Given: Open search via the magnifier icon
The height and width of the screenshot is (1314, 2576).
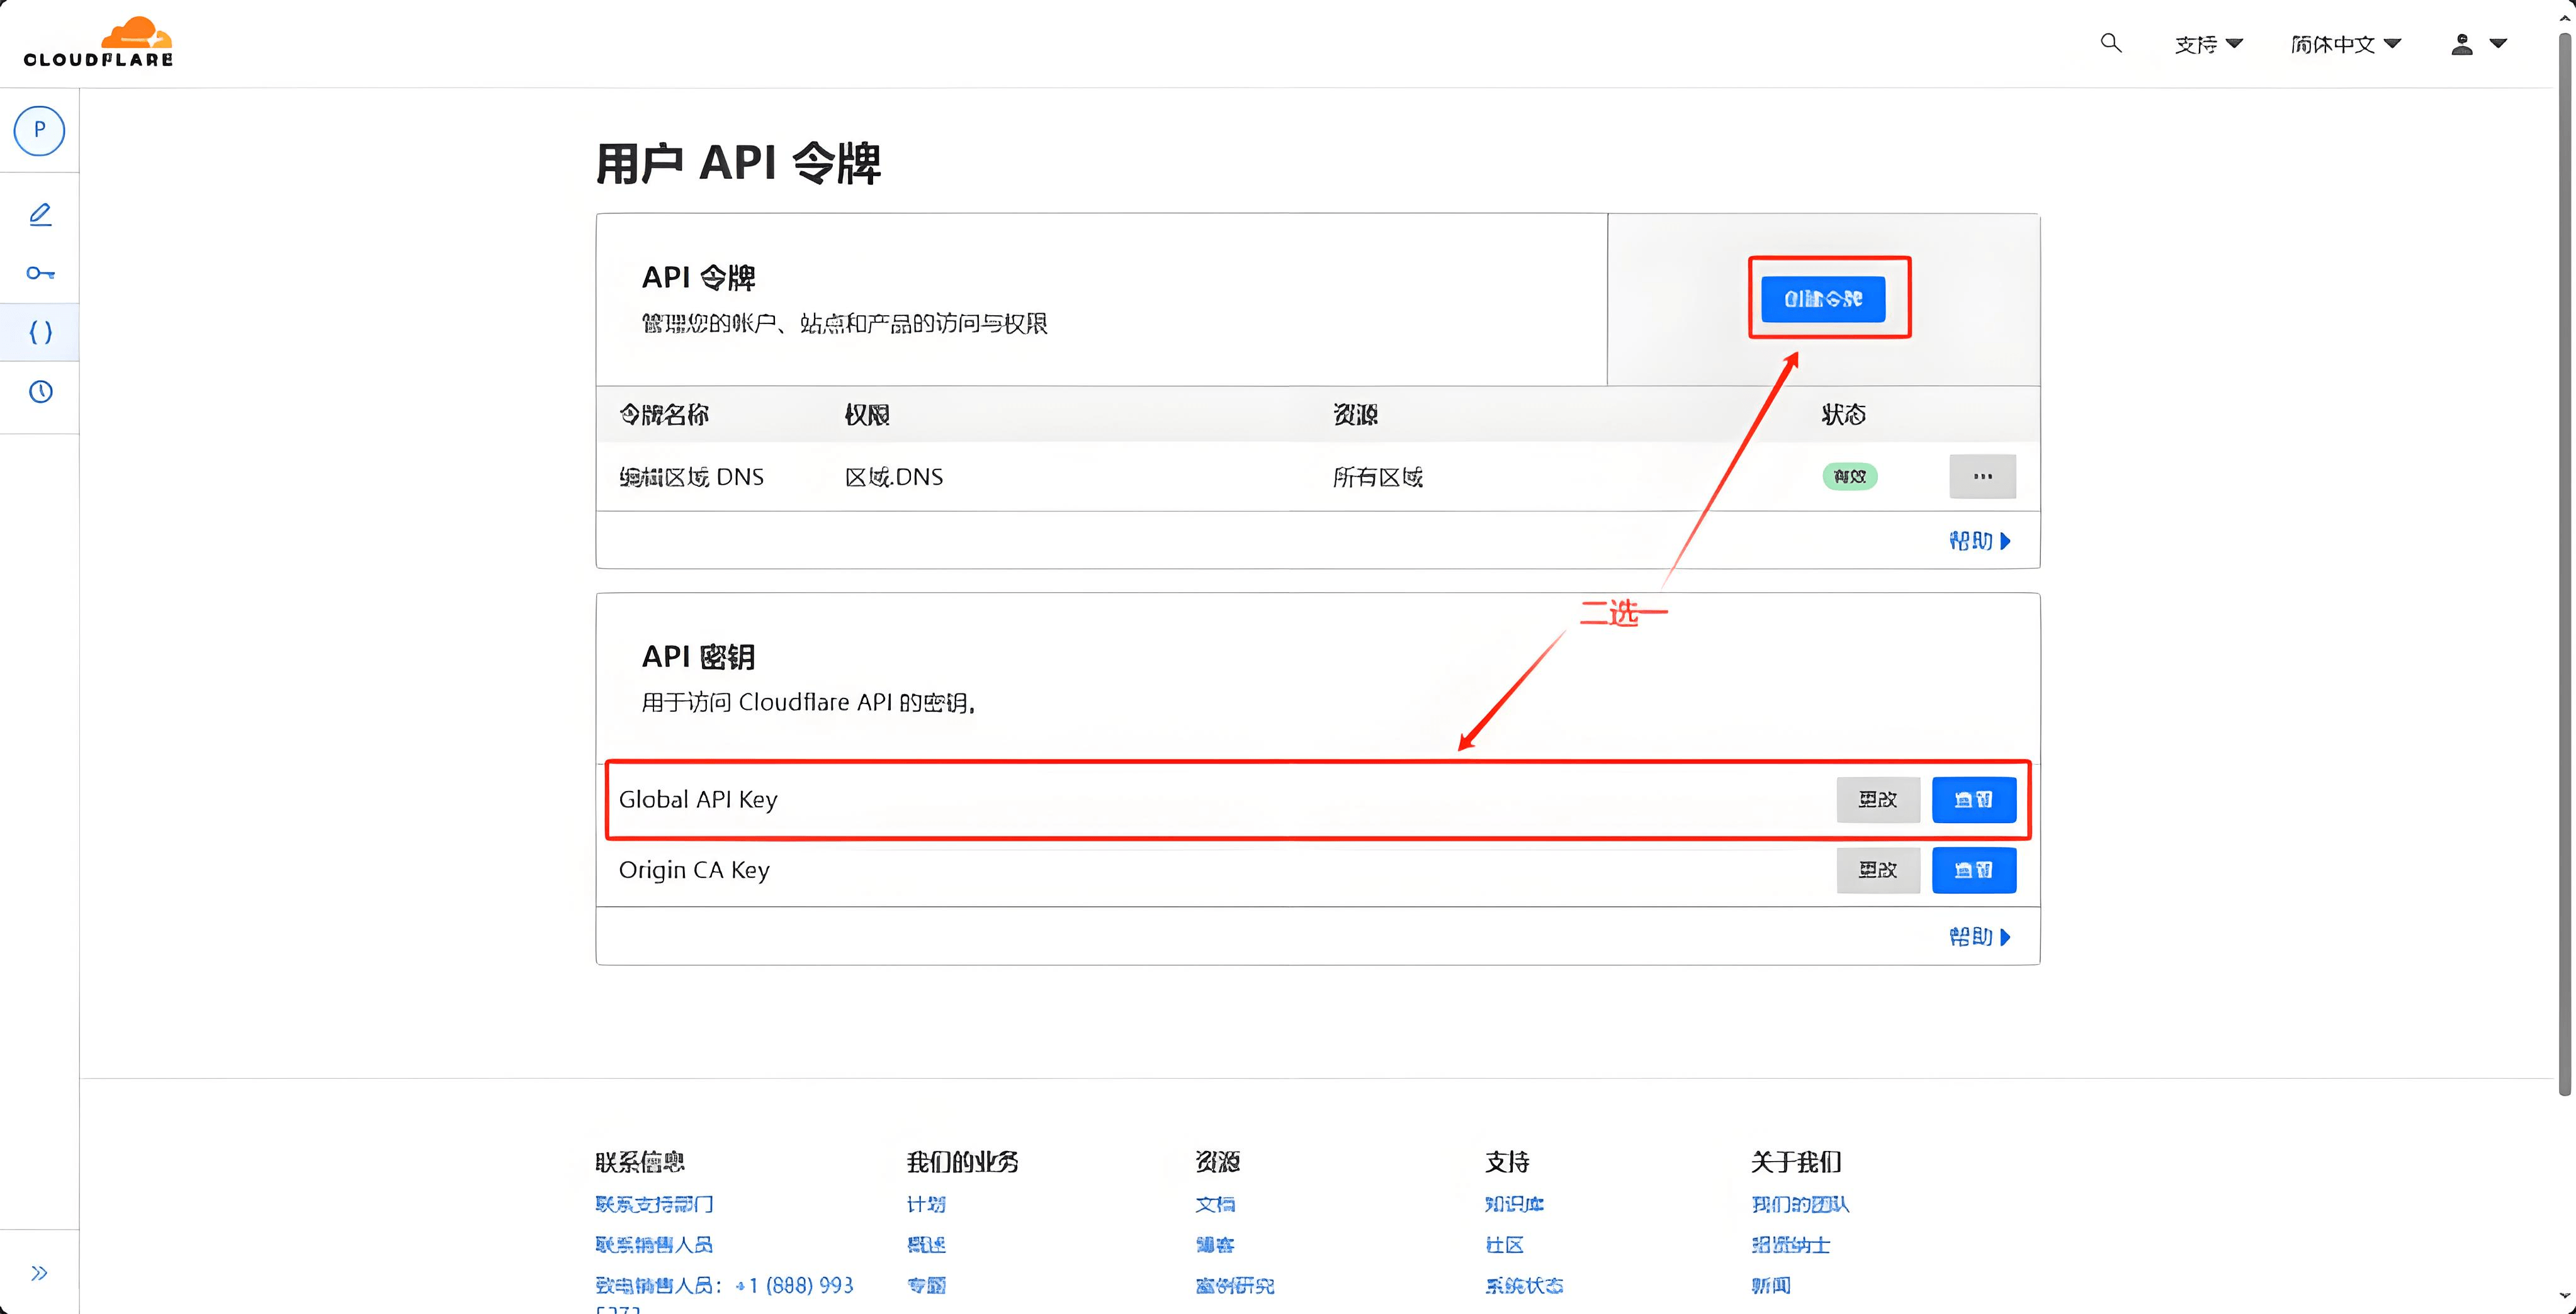Looking at the screenshot, I should [x=2110, y=43].
